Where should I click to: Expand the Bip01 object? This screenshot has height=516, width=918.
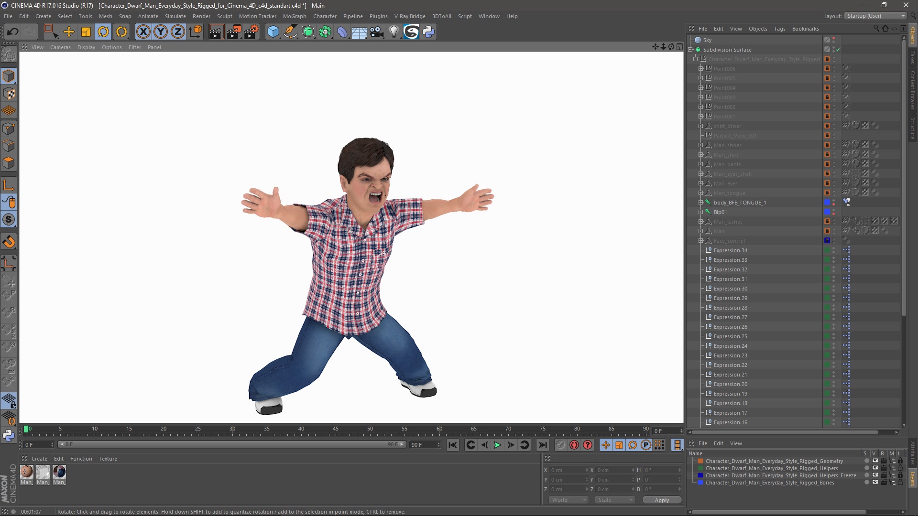701,212
